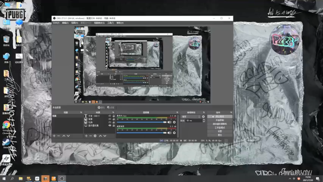Click properties gear button above scenes panel

pos(101,108)
